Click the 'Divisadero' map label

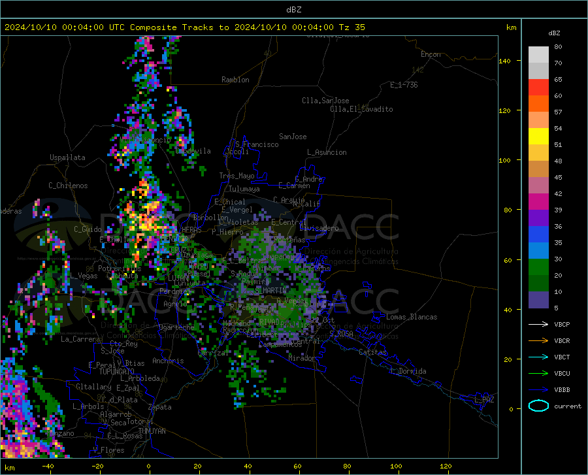tap(319, 228)
